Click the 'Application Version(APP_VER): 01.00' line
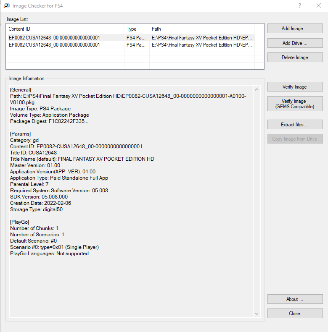Image resolution: width=328 pixels, height=332 pixels. click(53, 172)
